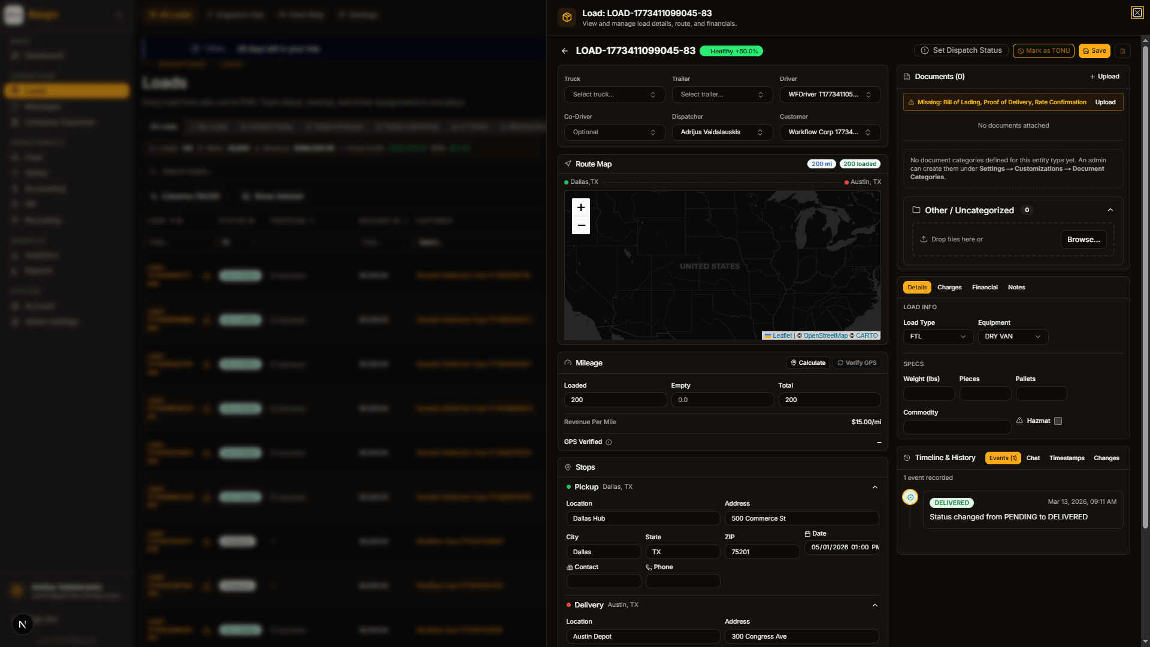Image resolution: width=1150 pixels, height=647 pixels.
Task: Click the Healthy +50.0% status badge
Action: point(731,52)
